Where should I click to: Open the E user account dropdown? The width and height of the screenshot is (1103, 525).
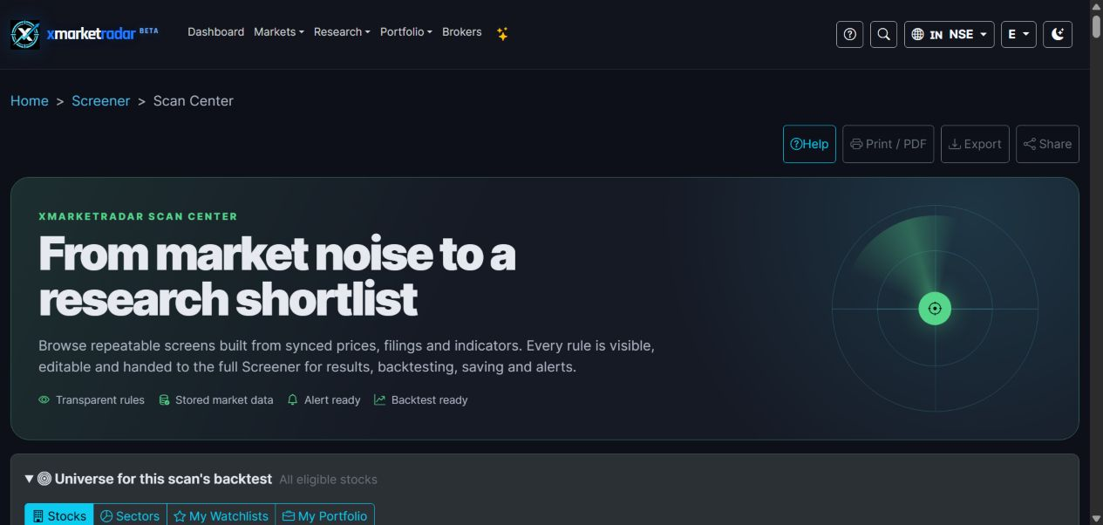(x=1018, y=34)
